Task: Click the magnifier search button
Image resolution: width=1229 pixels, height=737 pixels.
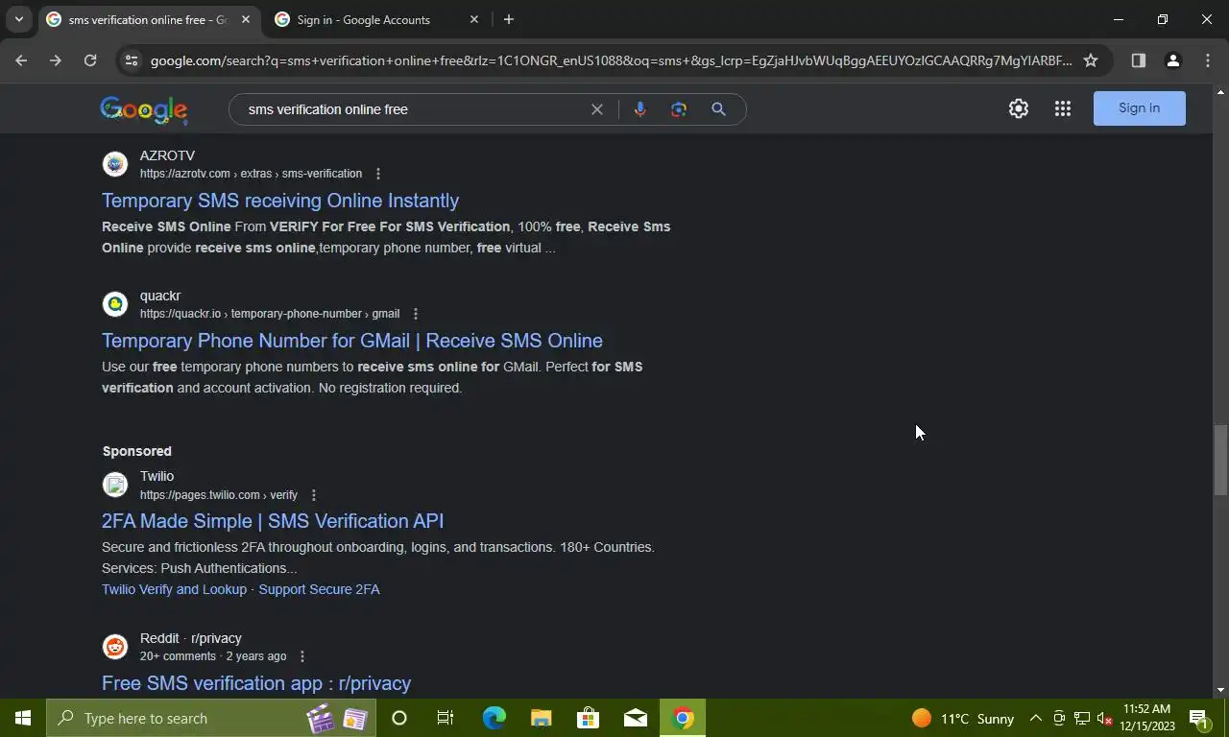Action: 718,109
